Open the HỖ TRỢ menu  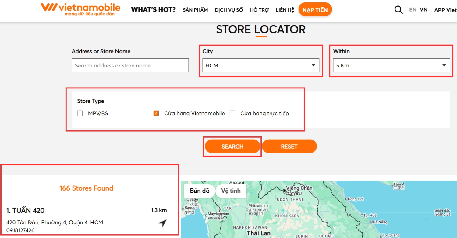(259, 10)
